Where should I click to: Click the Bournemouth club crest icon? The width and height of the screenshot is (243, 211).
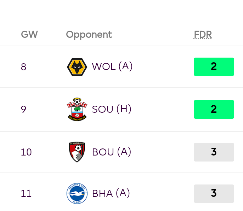77,152
